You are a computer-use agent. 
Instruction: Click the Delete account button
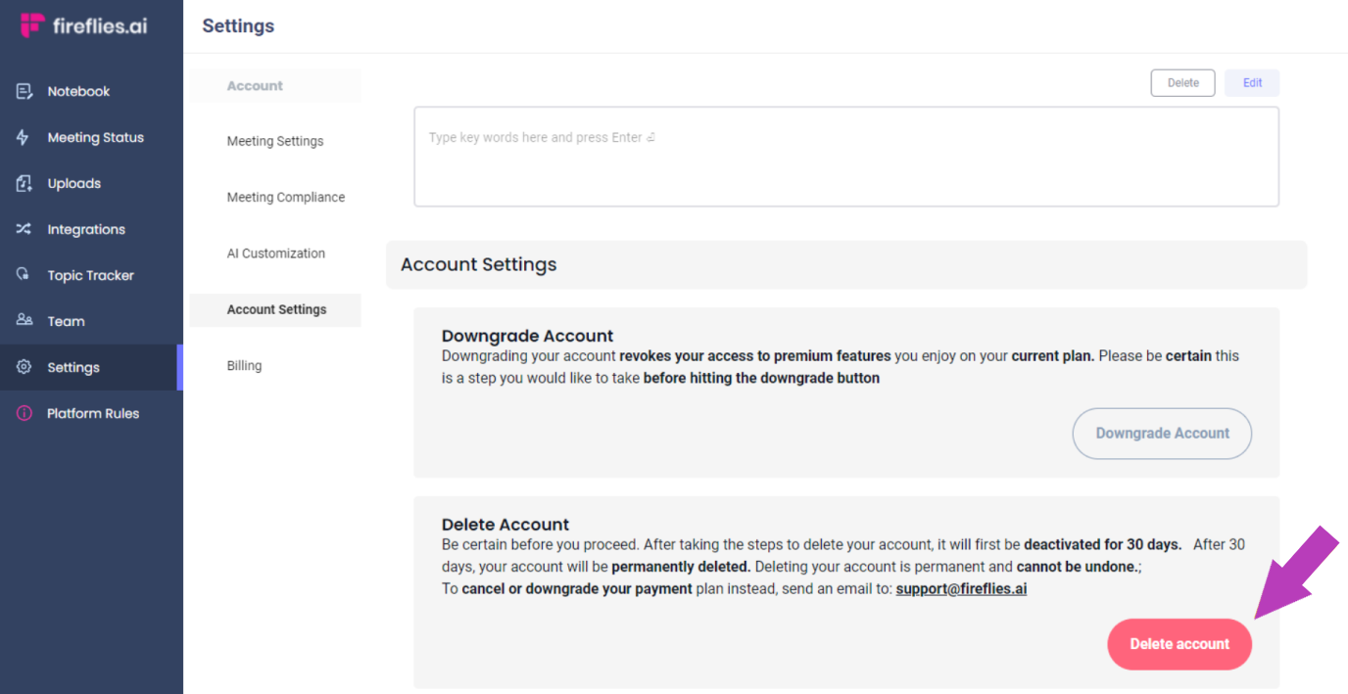tap(1179, 644)
